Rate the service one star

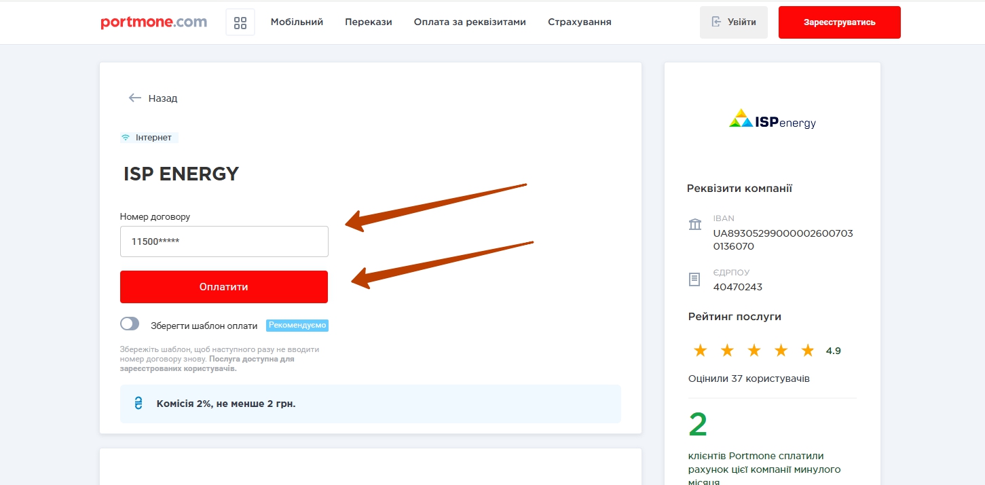point(701,351)
